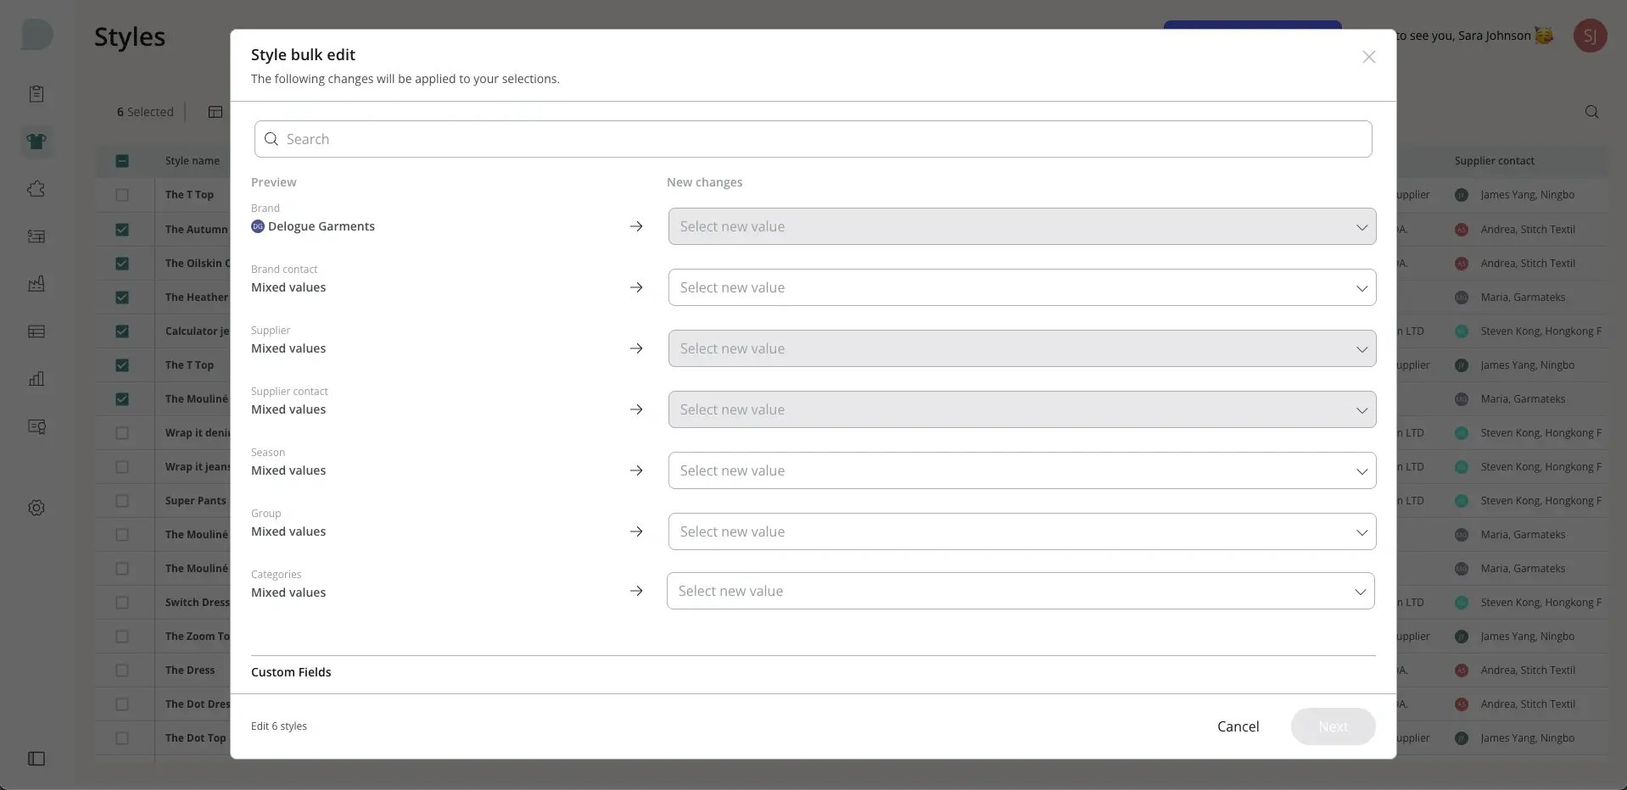
Task: Click the SJ user avatar
Action: pyautogui.click(x=1590, y=36)
